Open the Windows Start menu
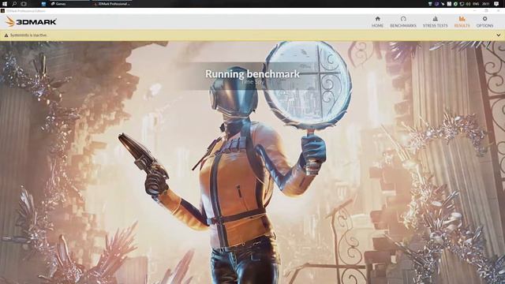The height and width of the screenshot is (284, 505). pos(4,4)
